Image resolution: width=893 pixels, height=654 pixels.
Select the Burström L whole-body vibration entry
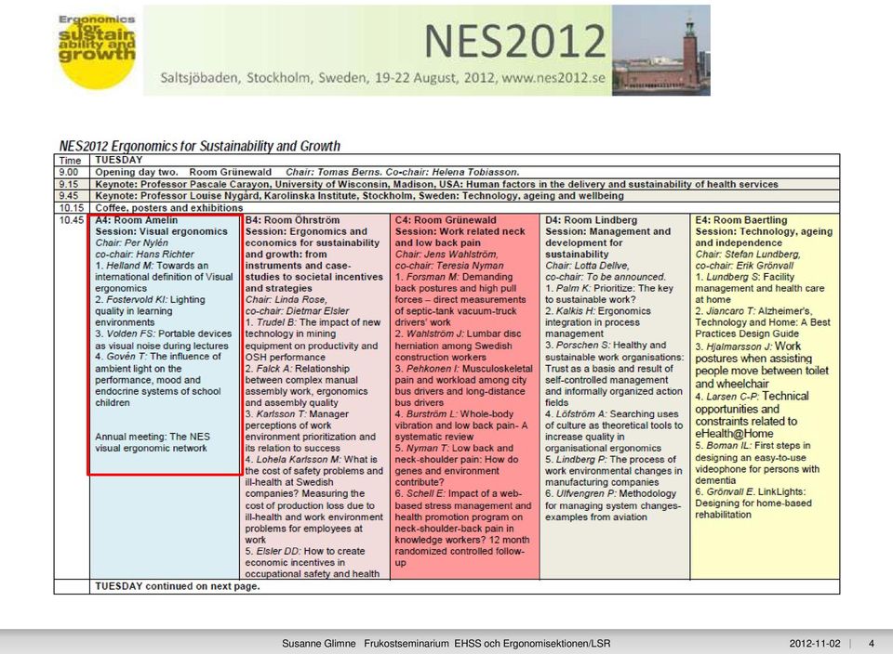(x=461, y=425)
